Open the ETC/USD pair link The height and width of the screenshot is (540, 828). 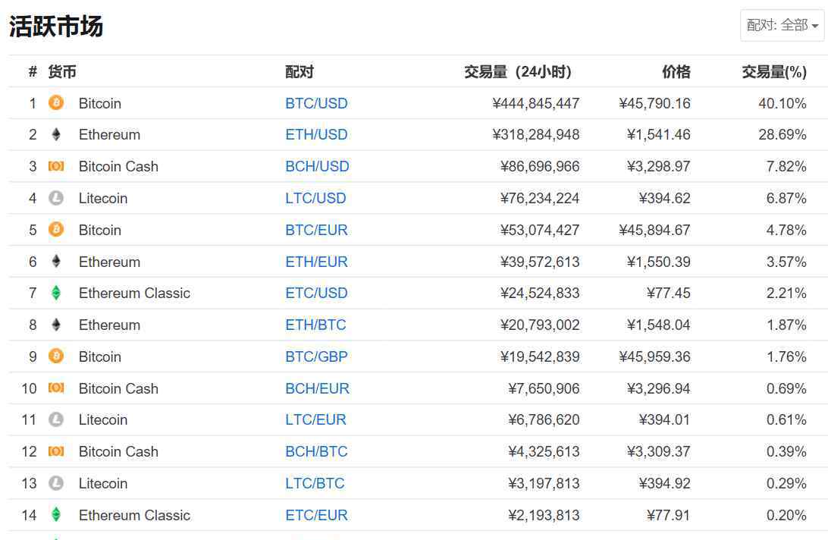pyautogui.click(x=316, y=294)
